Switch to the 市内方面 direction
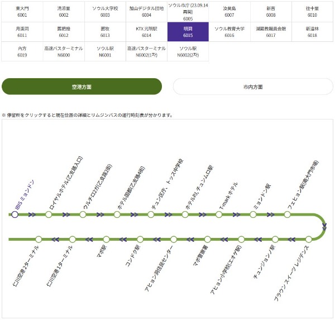This screenshot has height=320, width=335. pyautogui.click(x=253, y=87)
